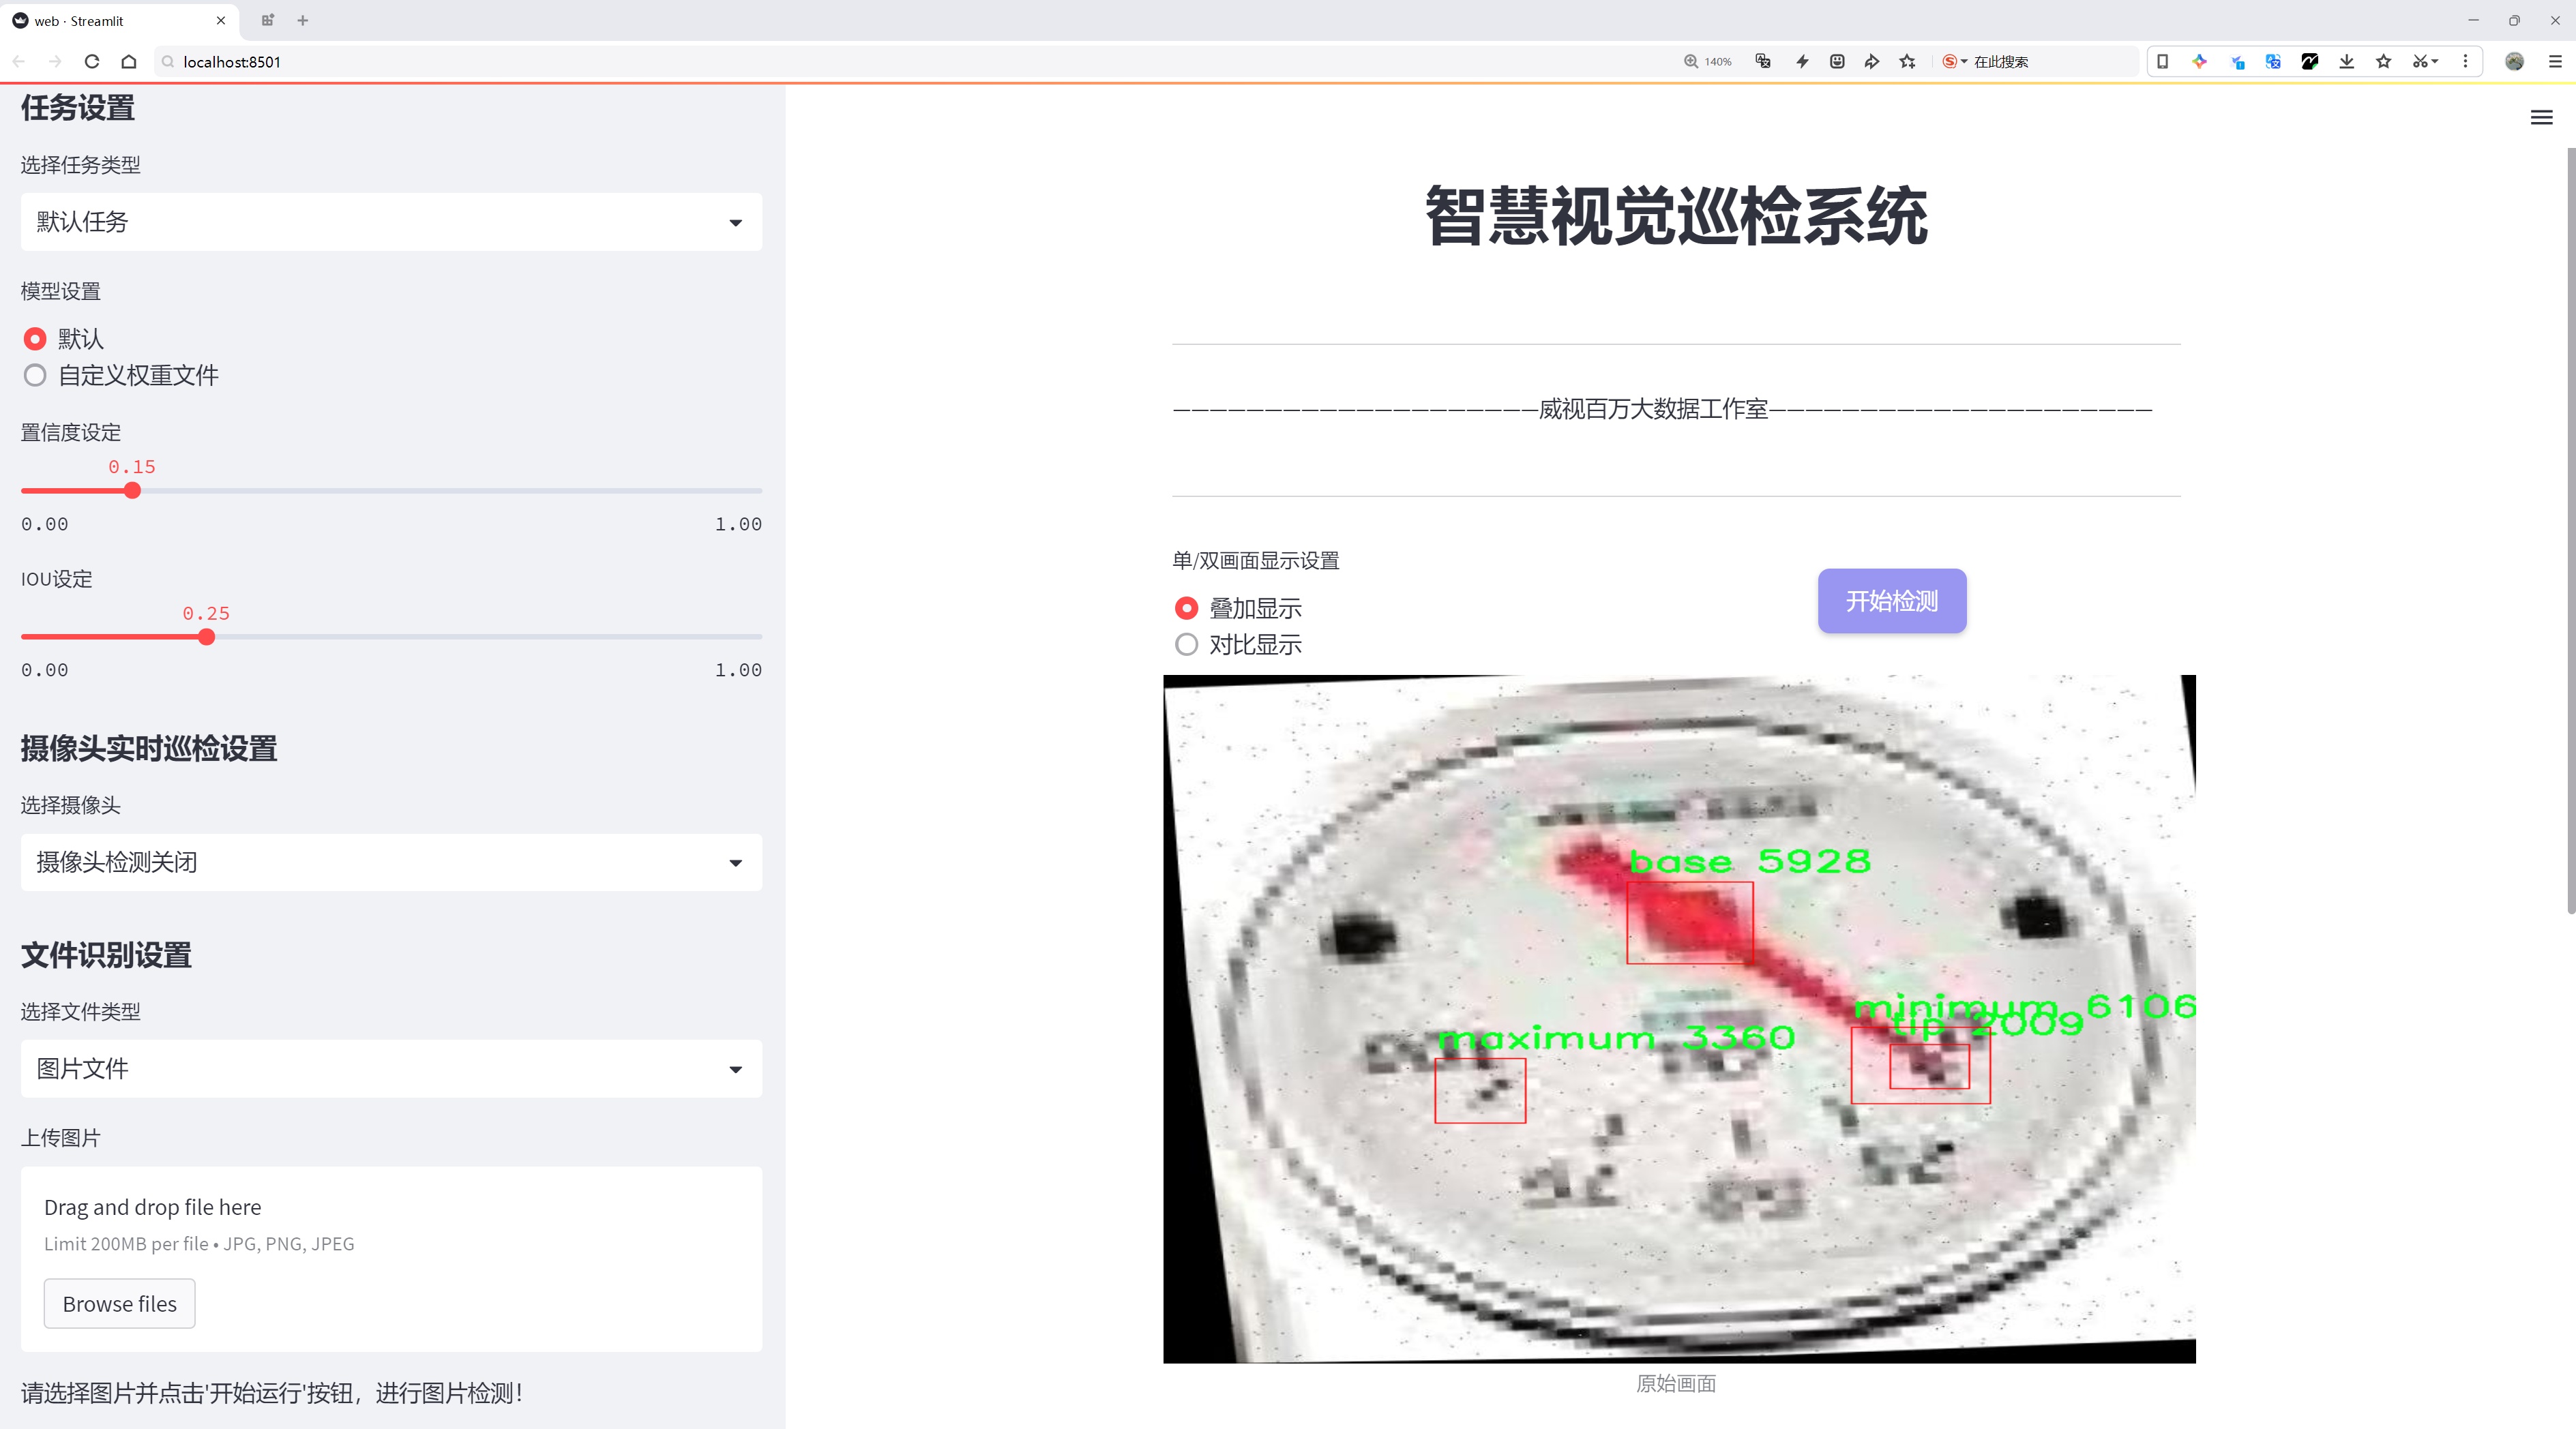2576x1429 pixels.
Task: Select the 对比显示 display mode
Action: click(x=1186, y=644)
